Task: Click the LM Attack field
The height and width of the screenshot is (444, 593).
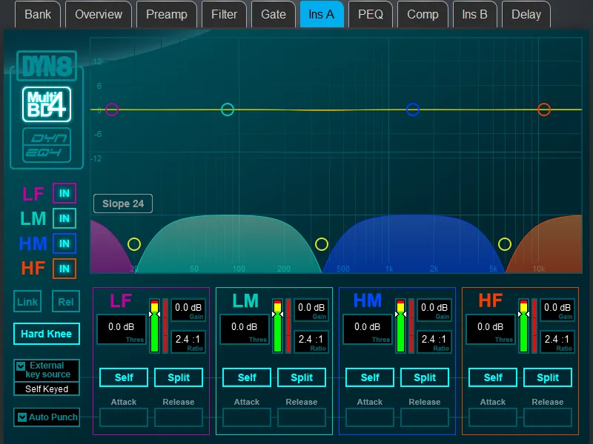Action: tap(247, 417)
